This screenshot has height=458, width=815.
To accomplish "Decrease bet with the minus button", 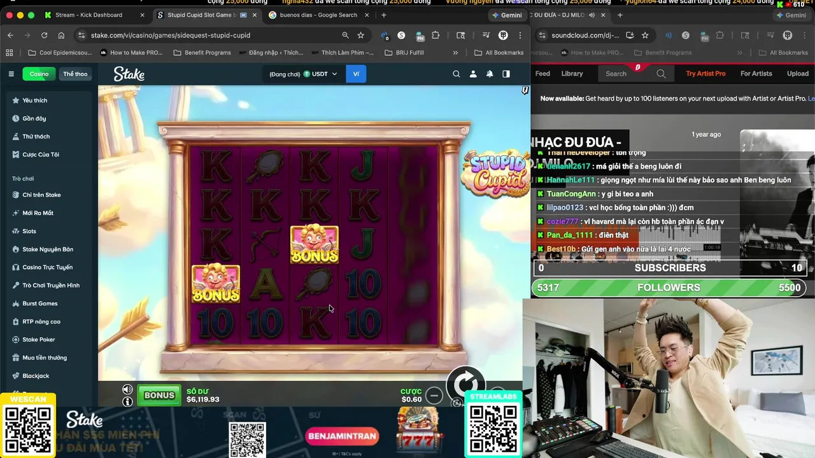I will (x=434, y=396).
